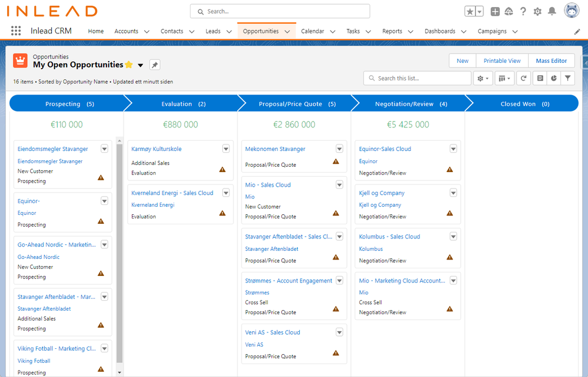Click the New opportunity button
The image size is (588, 377).
click(462, 60)
